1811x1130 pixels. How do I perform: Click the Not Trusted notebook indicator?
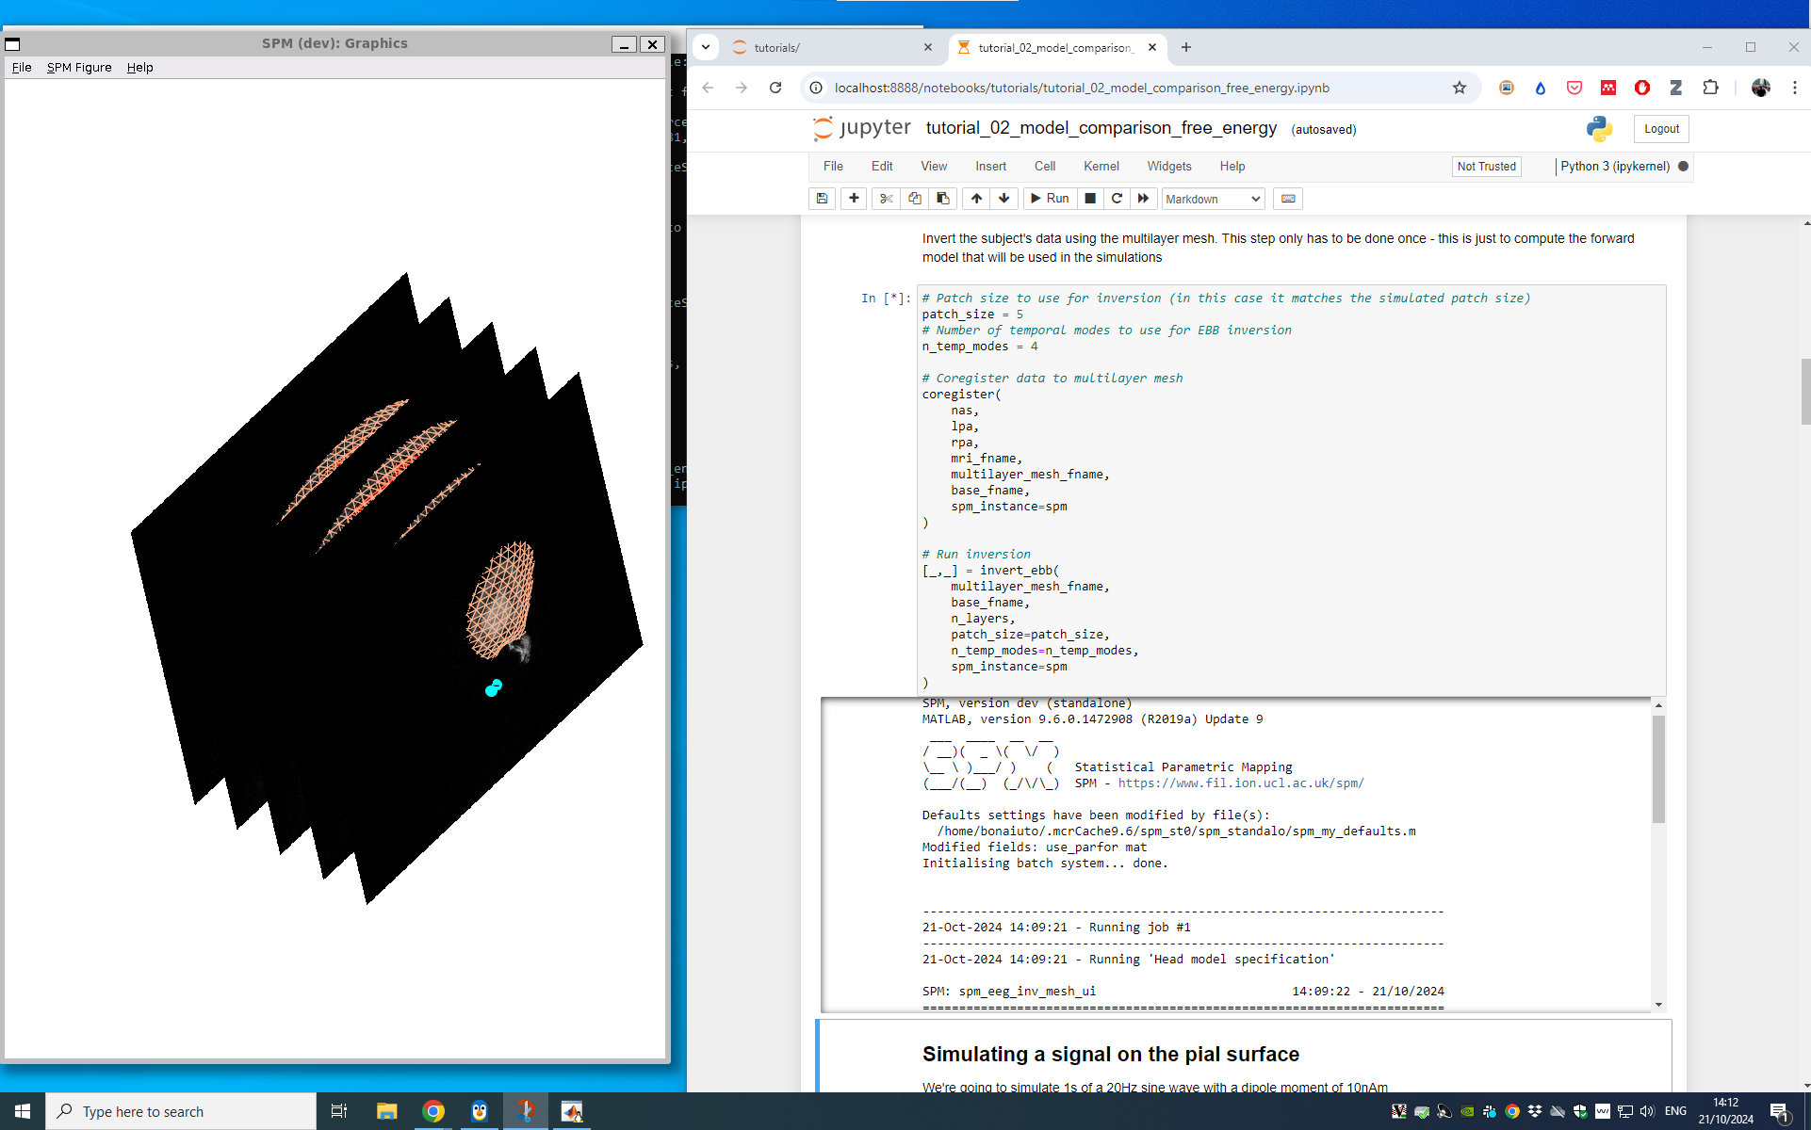pos(1486,167)
